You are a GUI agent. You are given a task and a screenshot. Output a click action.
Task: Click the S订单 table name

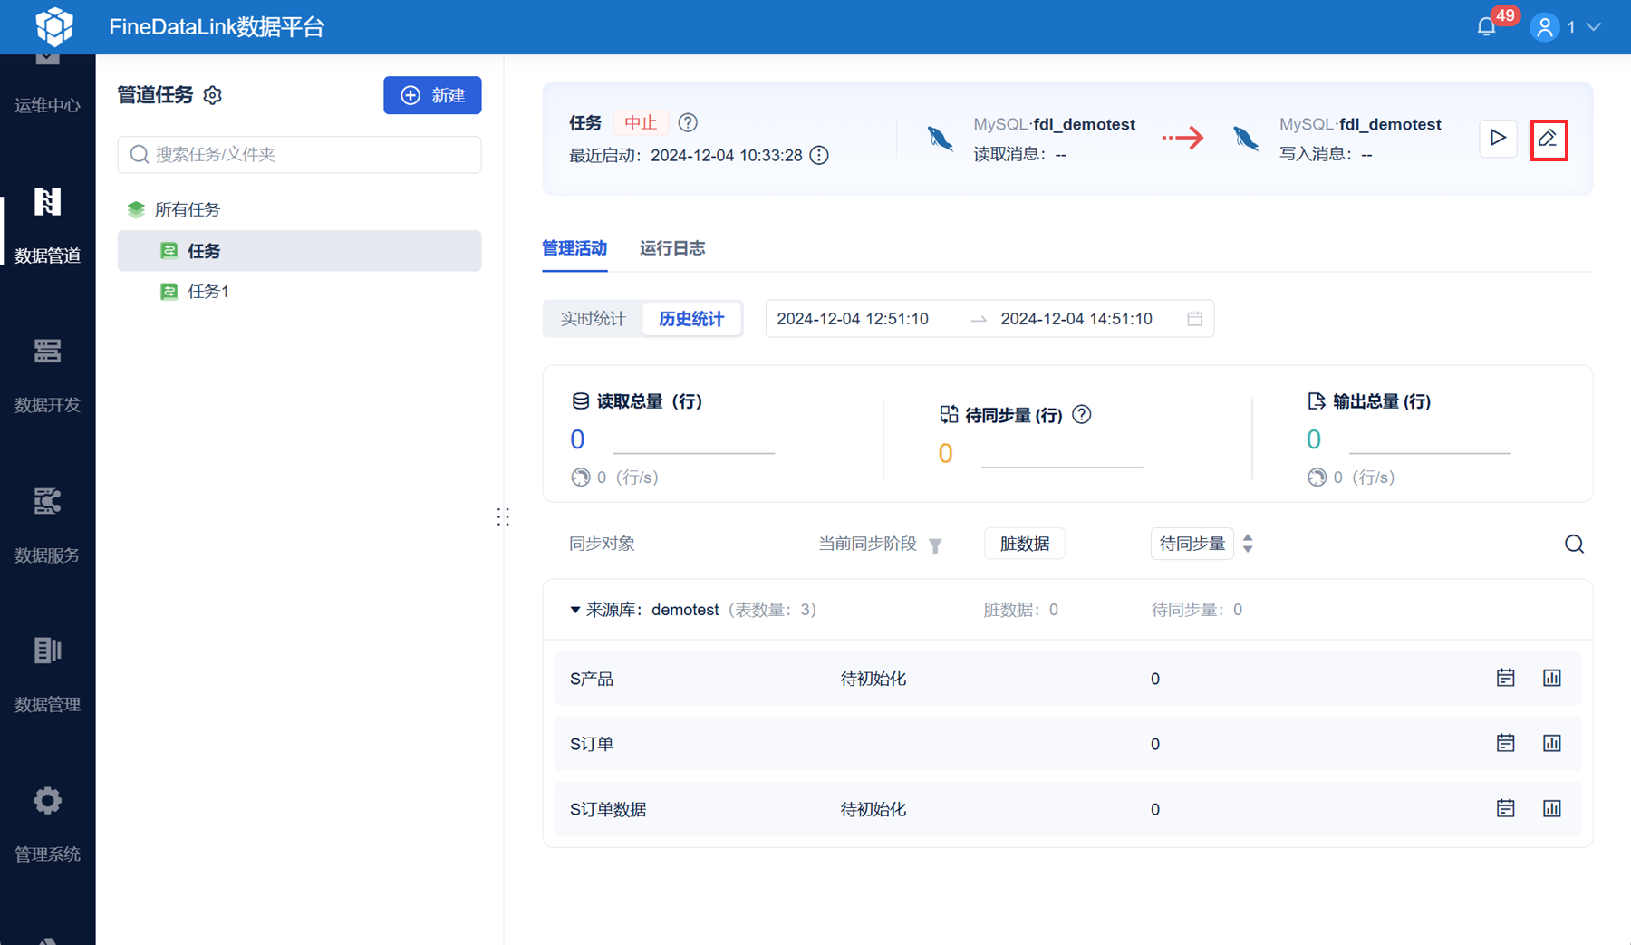(592, 744)
